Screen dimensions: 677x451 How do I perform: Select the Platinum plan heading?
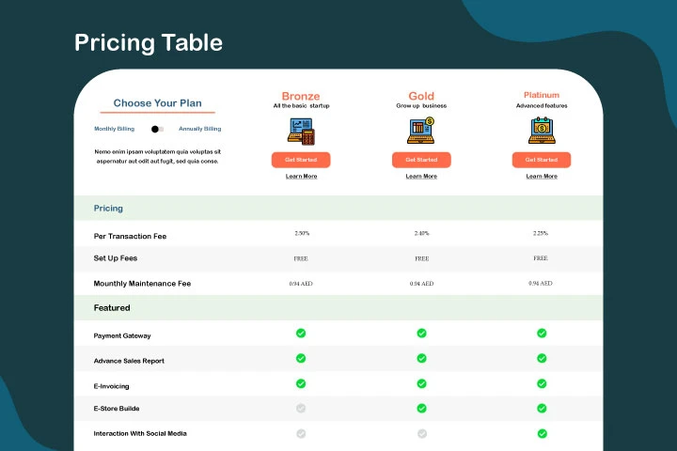pyautogui.click(x=542, y=95)
